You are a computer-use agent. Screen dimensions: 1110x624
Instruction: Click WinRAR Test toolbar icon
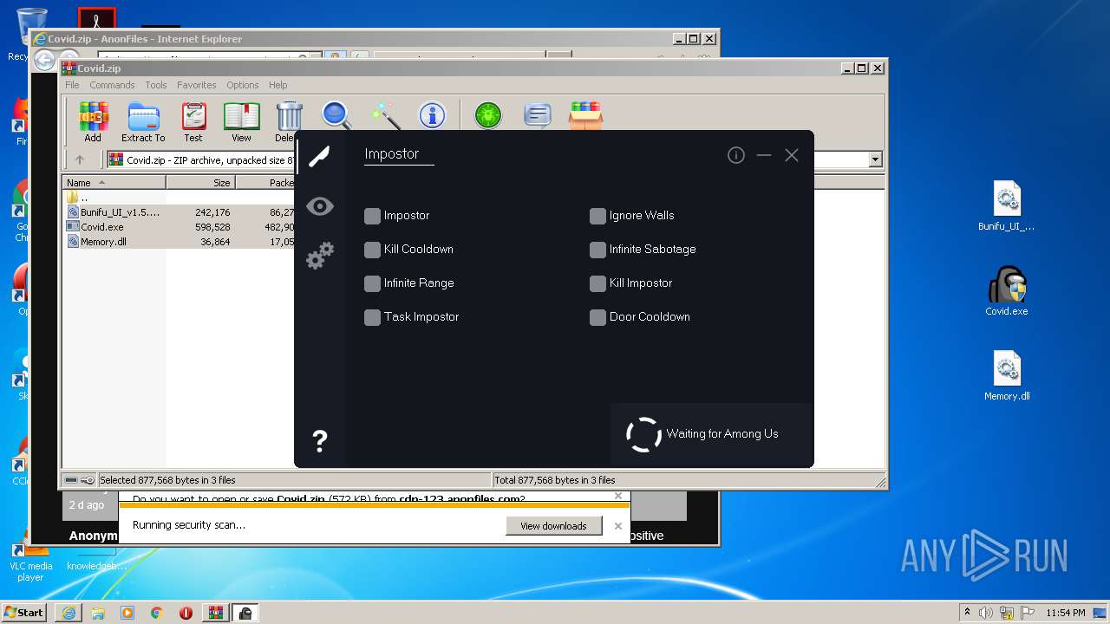tap(193, 121)
